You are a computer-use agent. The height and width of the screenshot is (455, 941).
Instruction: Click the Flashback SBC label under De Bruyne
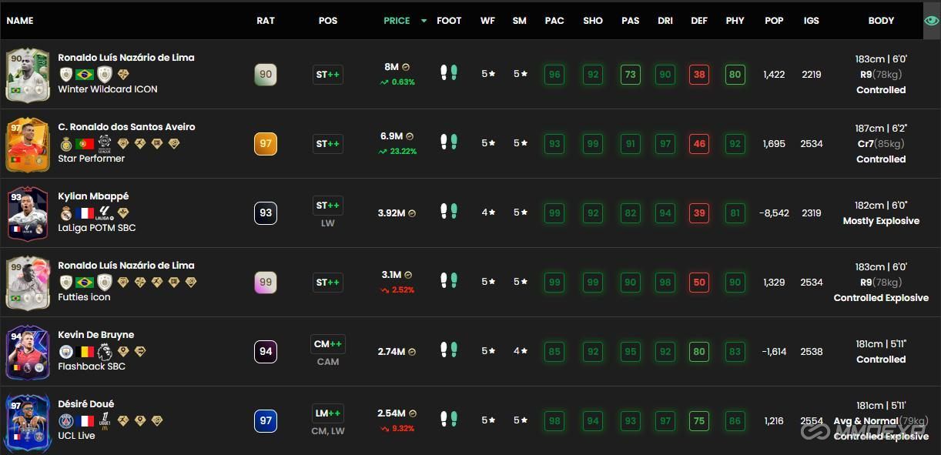tap(91, 366)
